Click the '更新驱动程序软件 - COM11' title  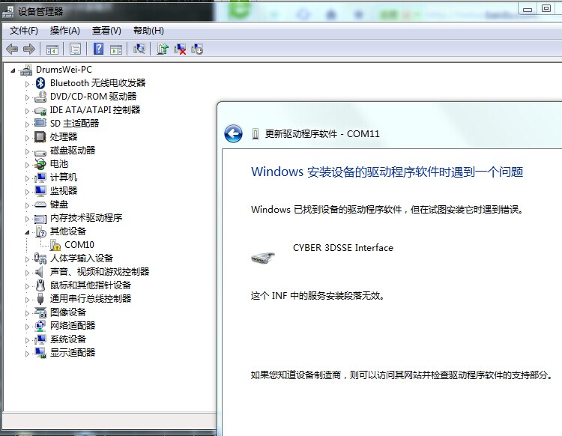click(x=322, y=133)
